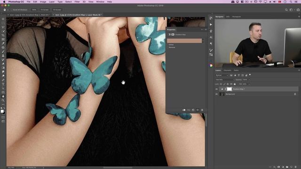
Task: Click the create new layer icon
Action: [x=292, y=167]
